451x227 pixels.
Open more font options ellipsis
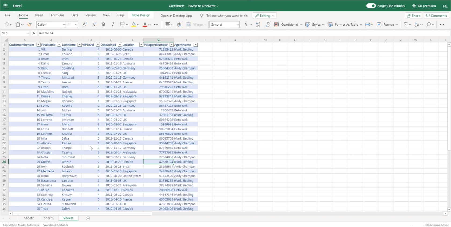[156, 24]
